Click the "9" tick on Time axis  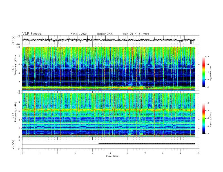(180, 153)
